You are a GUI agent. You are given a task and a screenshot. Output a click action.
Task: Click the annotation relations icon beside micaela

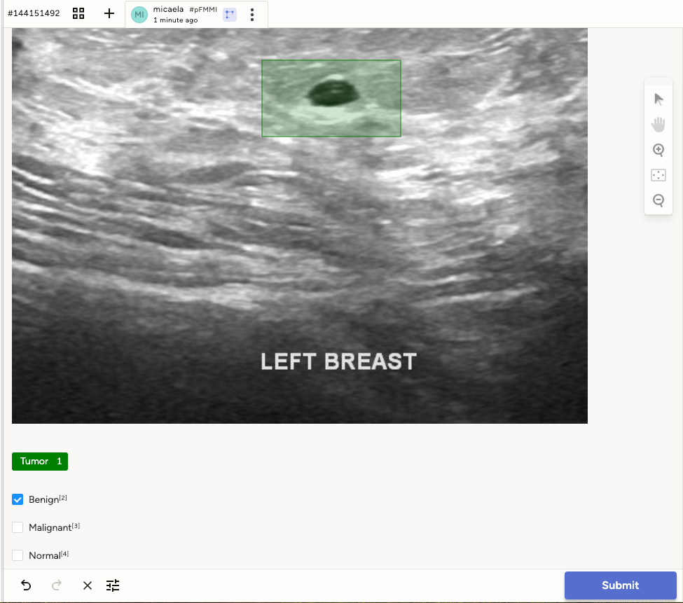[230, 15]
